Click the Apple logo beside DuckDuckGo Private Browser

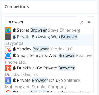coord(14,68)
